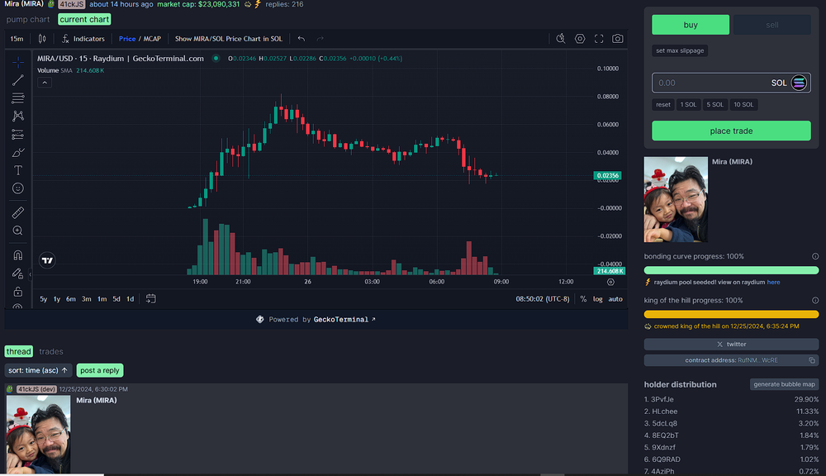
Task: Switch to the current chart tab
Action: (x=84, y=20)
